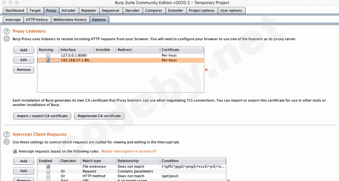Click the Condition column header

click(x=193, y=161)
